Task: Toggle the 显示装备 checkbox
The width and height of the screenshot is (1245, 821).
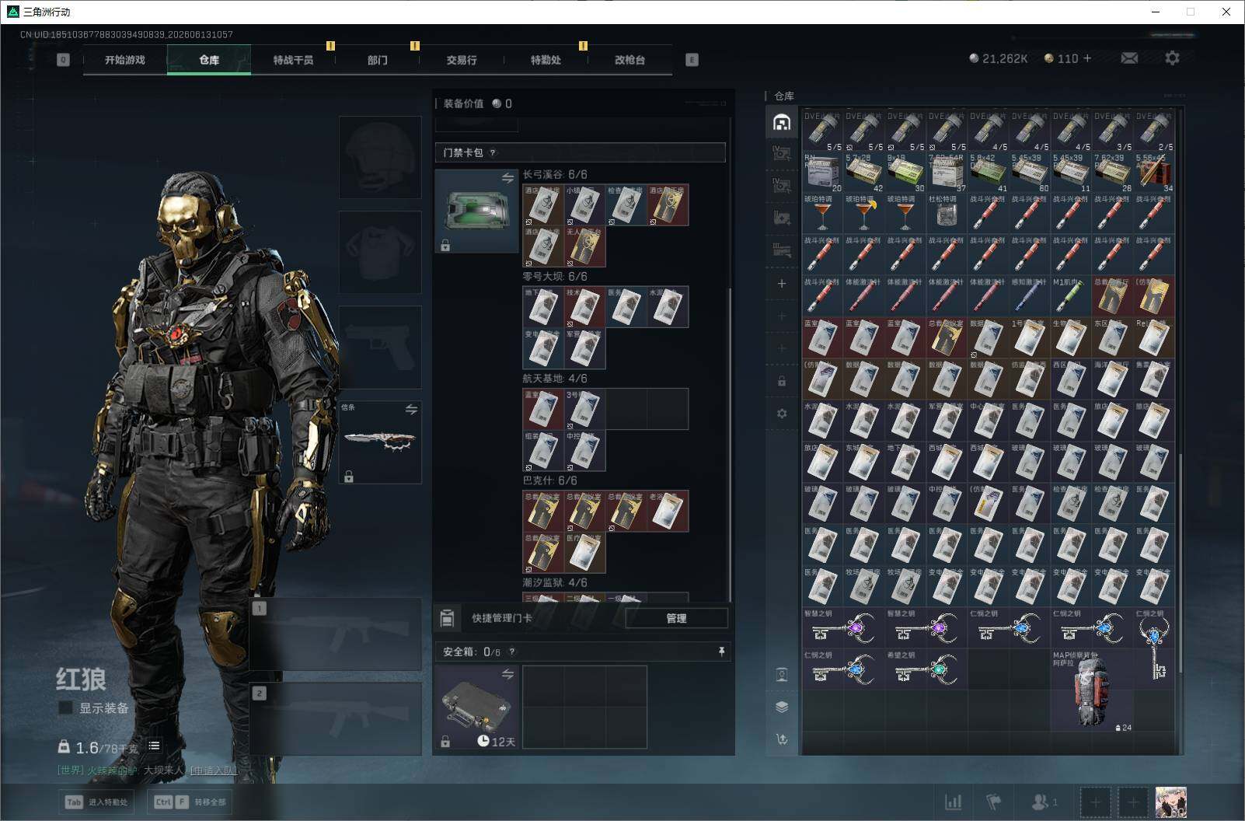Action: 66,707
